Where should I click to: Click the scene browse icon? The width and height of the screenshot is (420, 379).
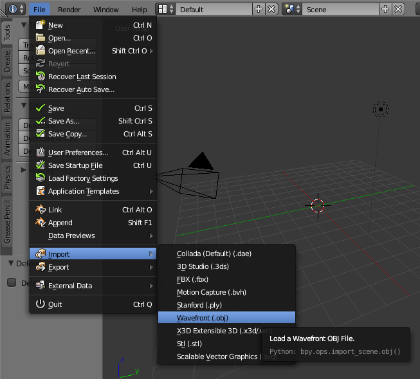tap(293, 10)
